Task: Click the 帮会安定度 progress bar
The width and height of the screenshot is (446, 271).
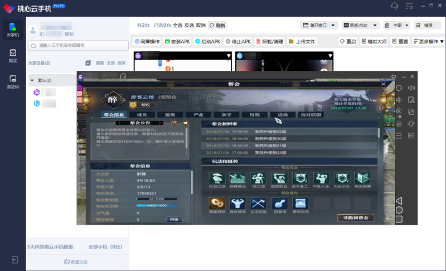Action: pyautogui.click(x=157, y=205)
